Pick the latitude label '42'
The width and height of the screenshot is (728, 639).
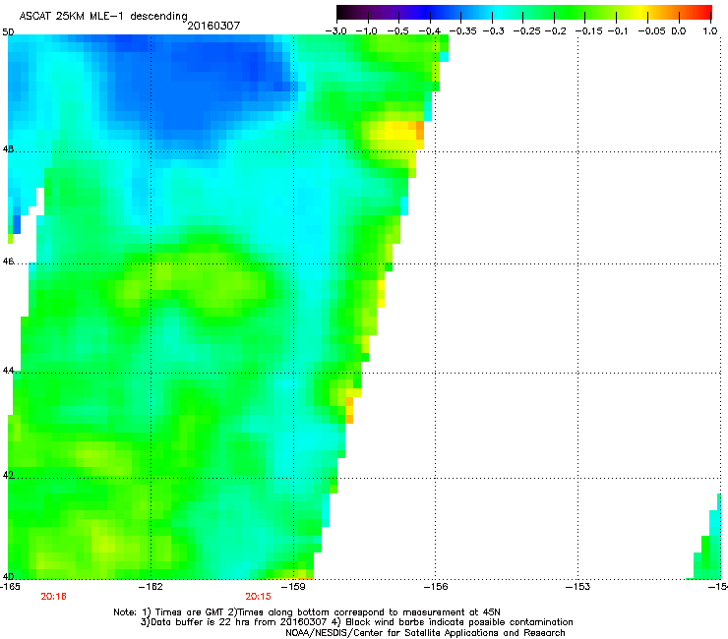(8, 476)
